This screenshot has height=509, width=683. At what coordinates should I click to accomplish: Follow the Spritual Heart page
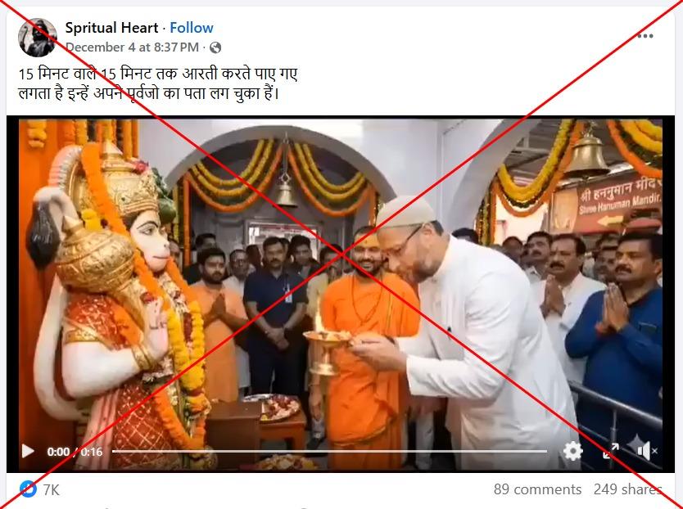[x=191, y=28]
